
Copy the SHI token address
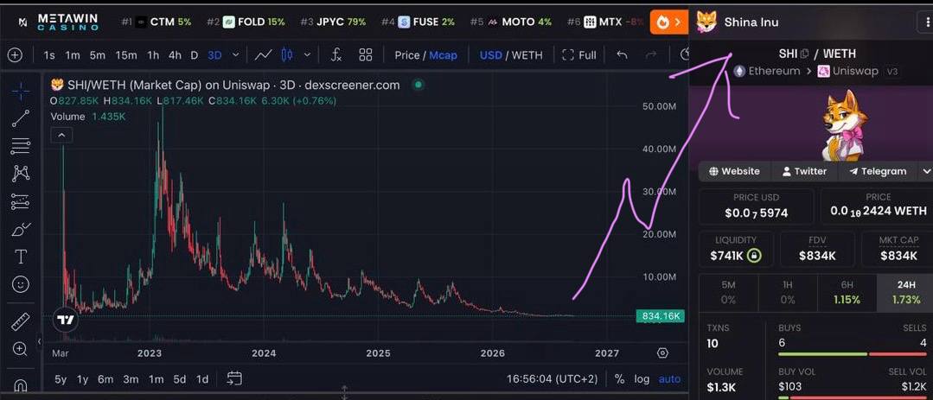804,54
